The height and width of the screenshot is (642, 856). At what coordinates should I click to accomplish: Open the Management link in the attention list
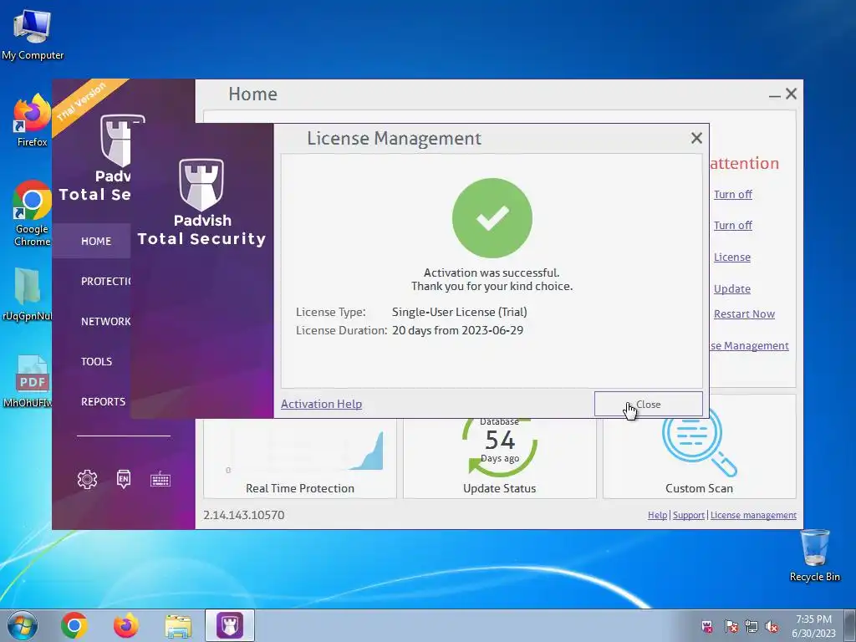click(x=749, y=345)
